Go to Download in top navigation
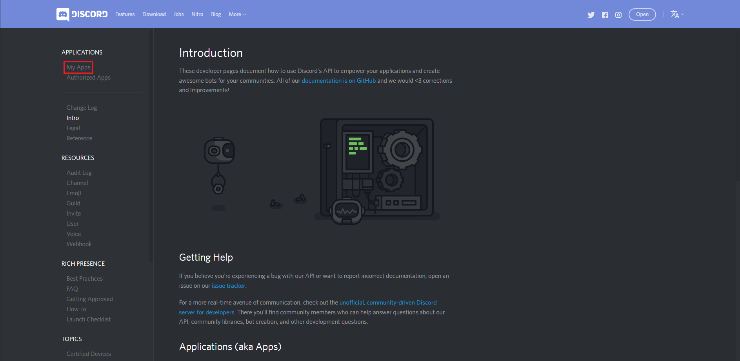The height and width of the screenshot is (361, 740). pyautogui.click(x=154, y=15)
